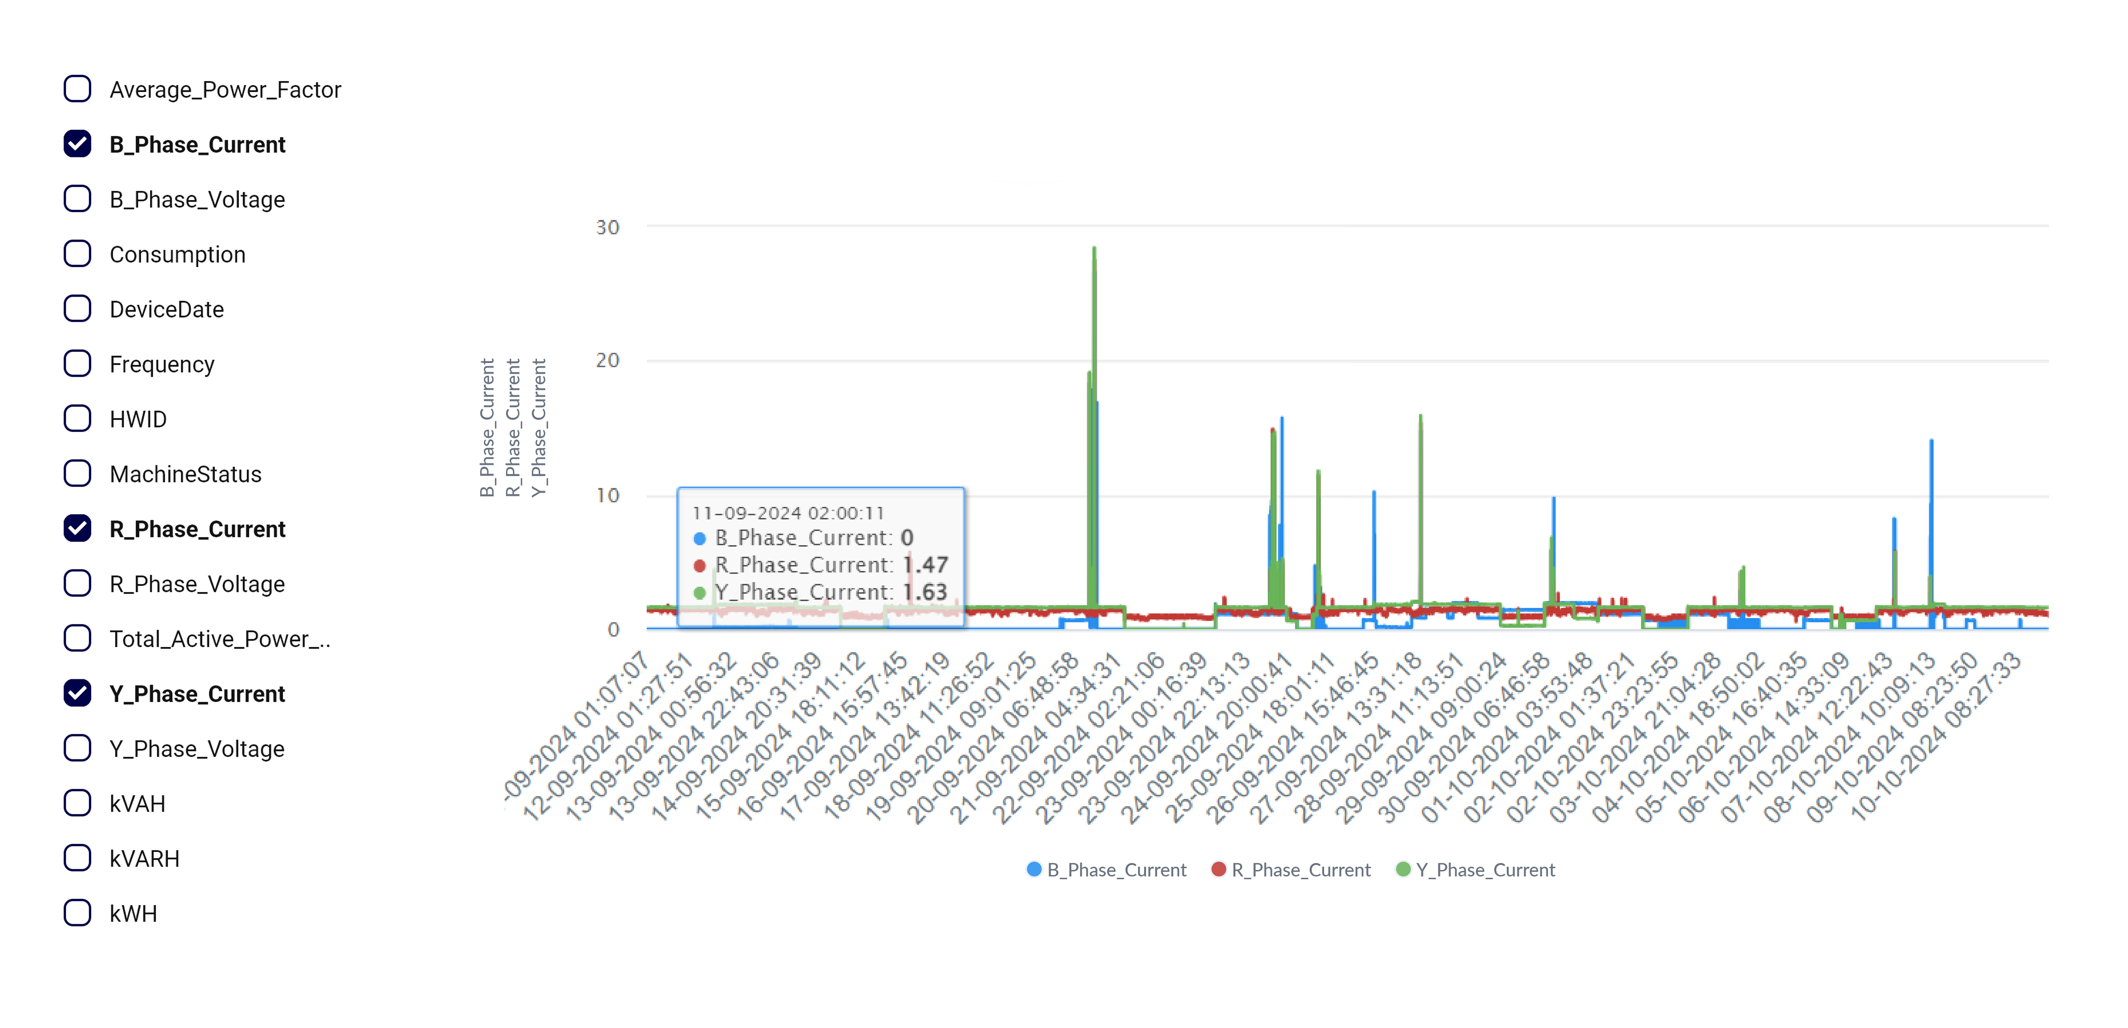Enable the Consumption checkbox
Viewport: 2128px width, 1028px height.
(x=78, y=253)
